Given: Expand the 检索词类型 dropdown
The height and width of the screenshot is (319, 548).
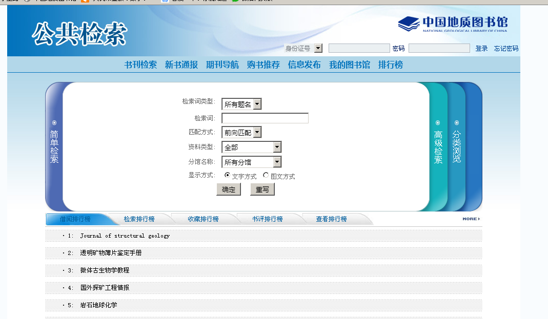Looking at the screenshot, I should [257, 104].
